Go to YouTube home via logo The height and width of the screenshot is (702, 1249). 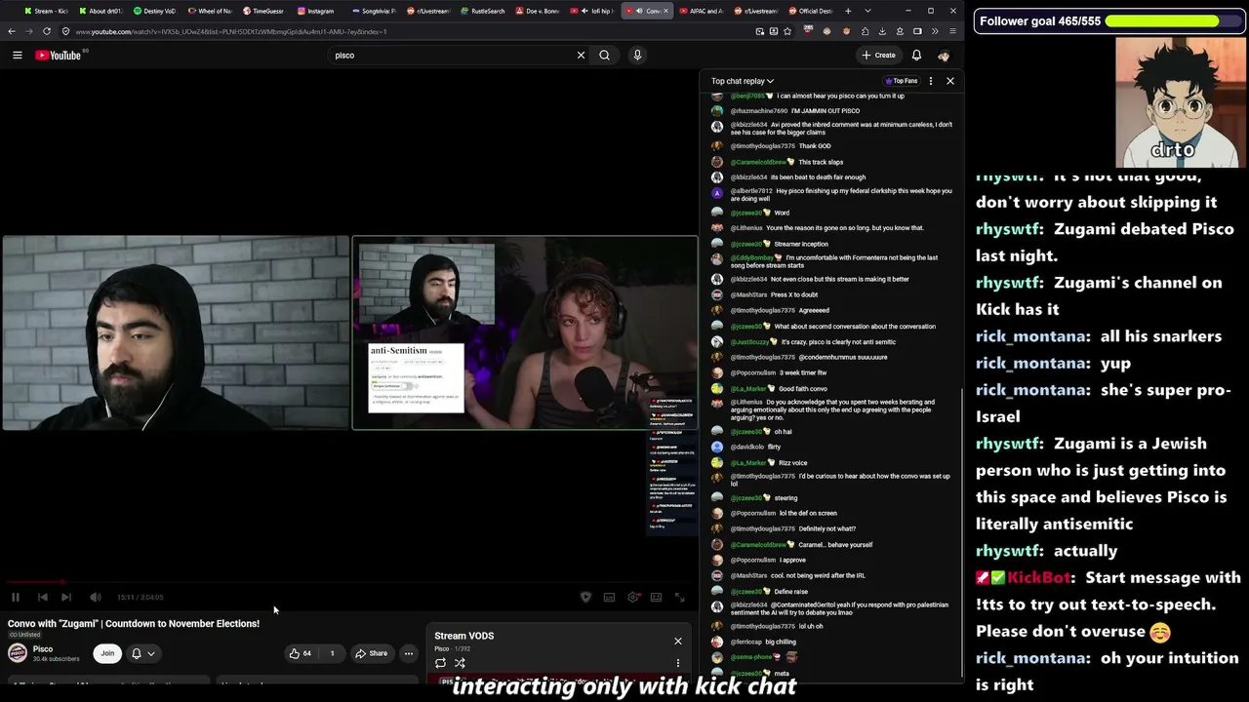(x=59, y=56)
